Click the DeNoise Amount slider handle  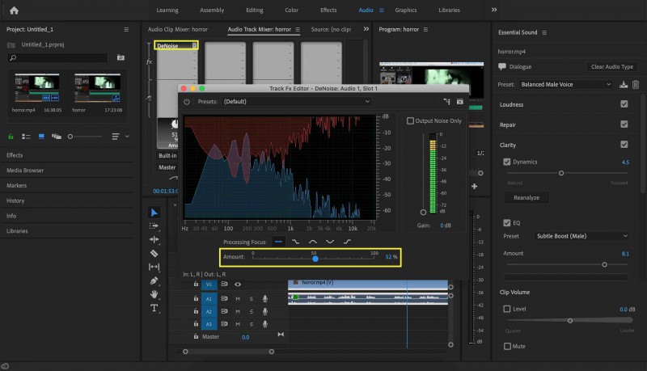(315, 259)
